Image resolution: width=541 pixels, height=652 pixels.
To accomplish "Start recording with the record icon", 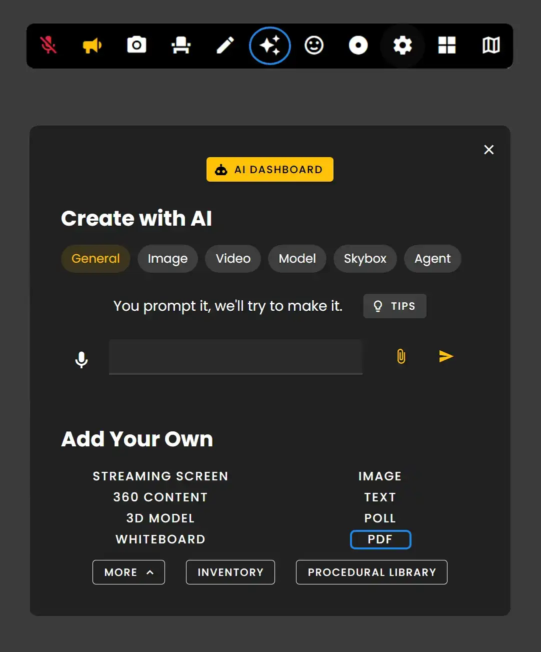I will (x=358, y=46).
